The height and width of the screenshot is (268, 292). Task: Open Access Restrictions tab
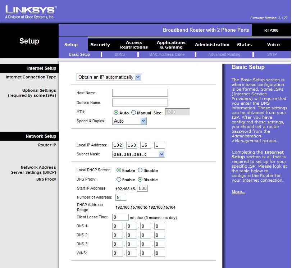[134, 45]
